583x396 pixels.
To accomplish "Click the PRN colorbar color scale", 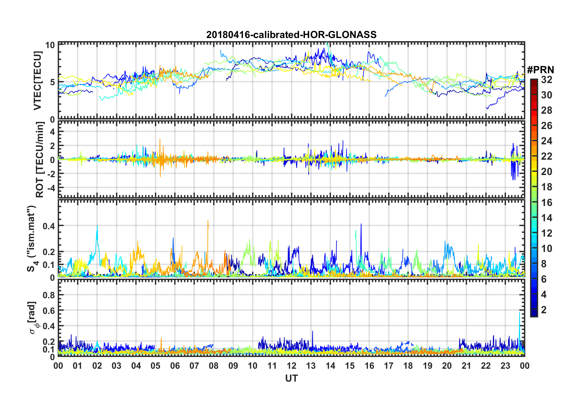I will 534,198.
